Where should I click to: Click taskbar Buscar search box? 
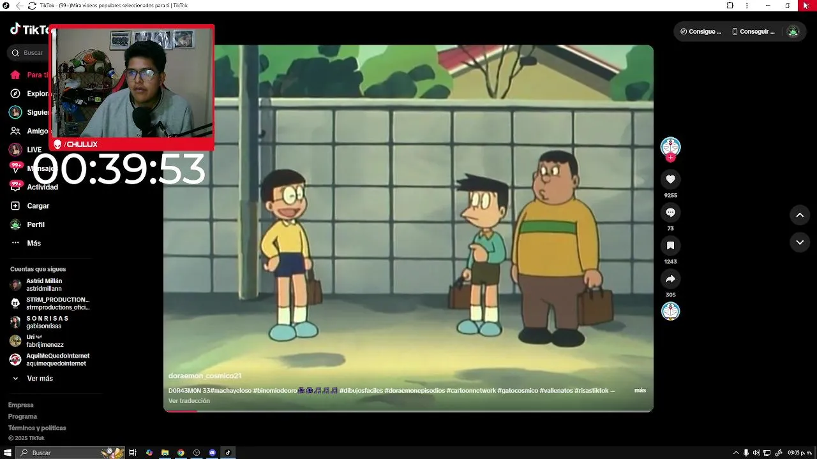(71, 453)
